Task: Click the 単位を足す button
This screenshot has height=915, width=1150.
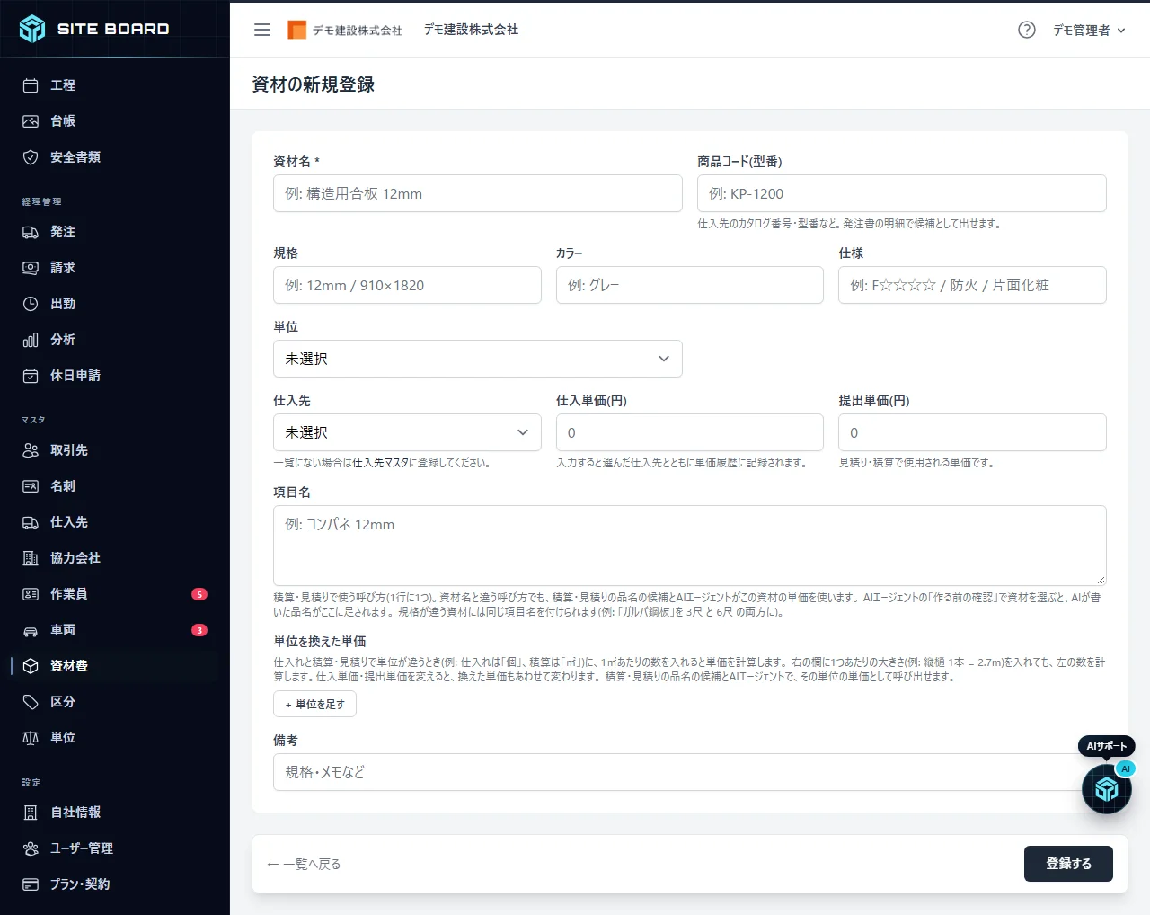Action: [314, 704]
